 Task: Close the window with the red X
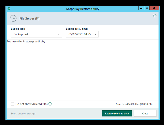pyautogui.click(x=154, y=8)
